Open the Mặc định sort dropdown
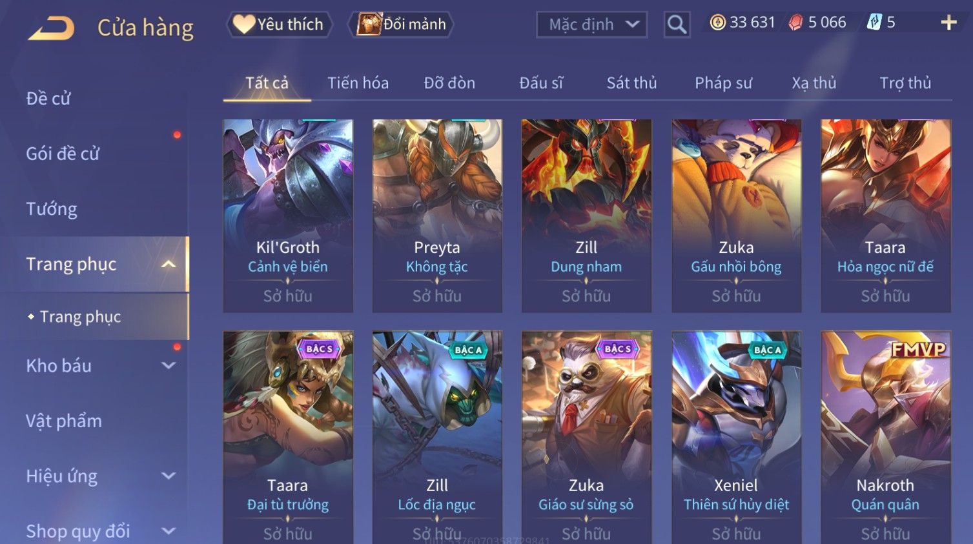973x544 pixels. click(x=591, y=25)
